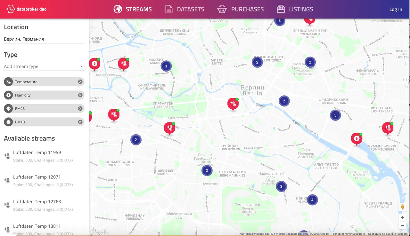This screenshot has height=236, width=410.
Task: Select the humidity marker near Кайзерин-Августа-аллее
Action: coord(94,64)
